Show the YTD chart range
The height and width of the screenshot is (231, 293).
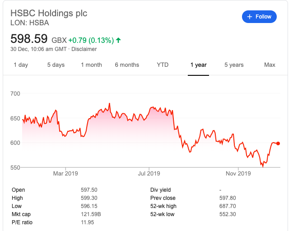(163, 65)
